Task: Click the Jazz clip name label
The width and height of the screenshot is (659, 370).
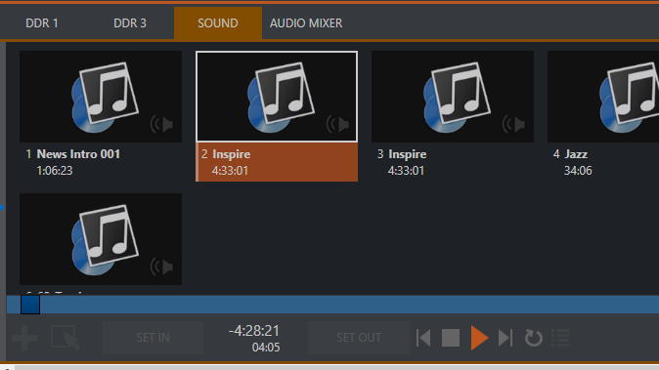Action: (576, 154)
